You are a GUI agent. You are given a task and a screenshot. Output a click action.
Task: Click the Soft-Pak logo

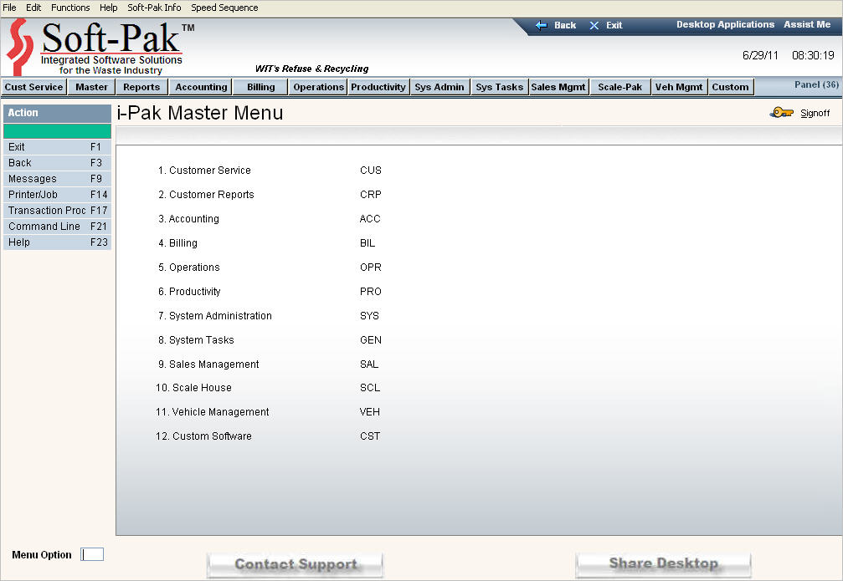(x=101, y=48)
